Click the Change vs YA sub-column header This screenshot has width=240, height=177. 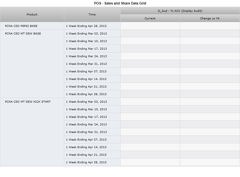210,19
